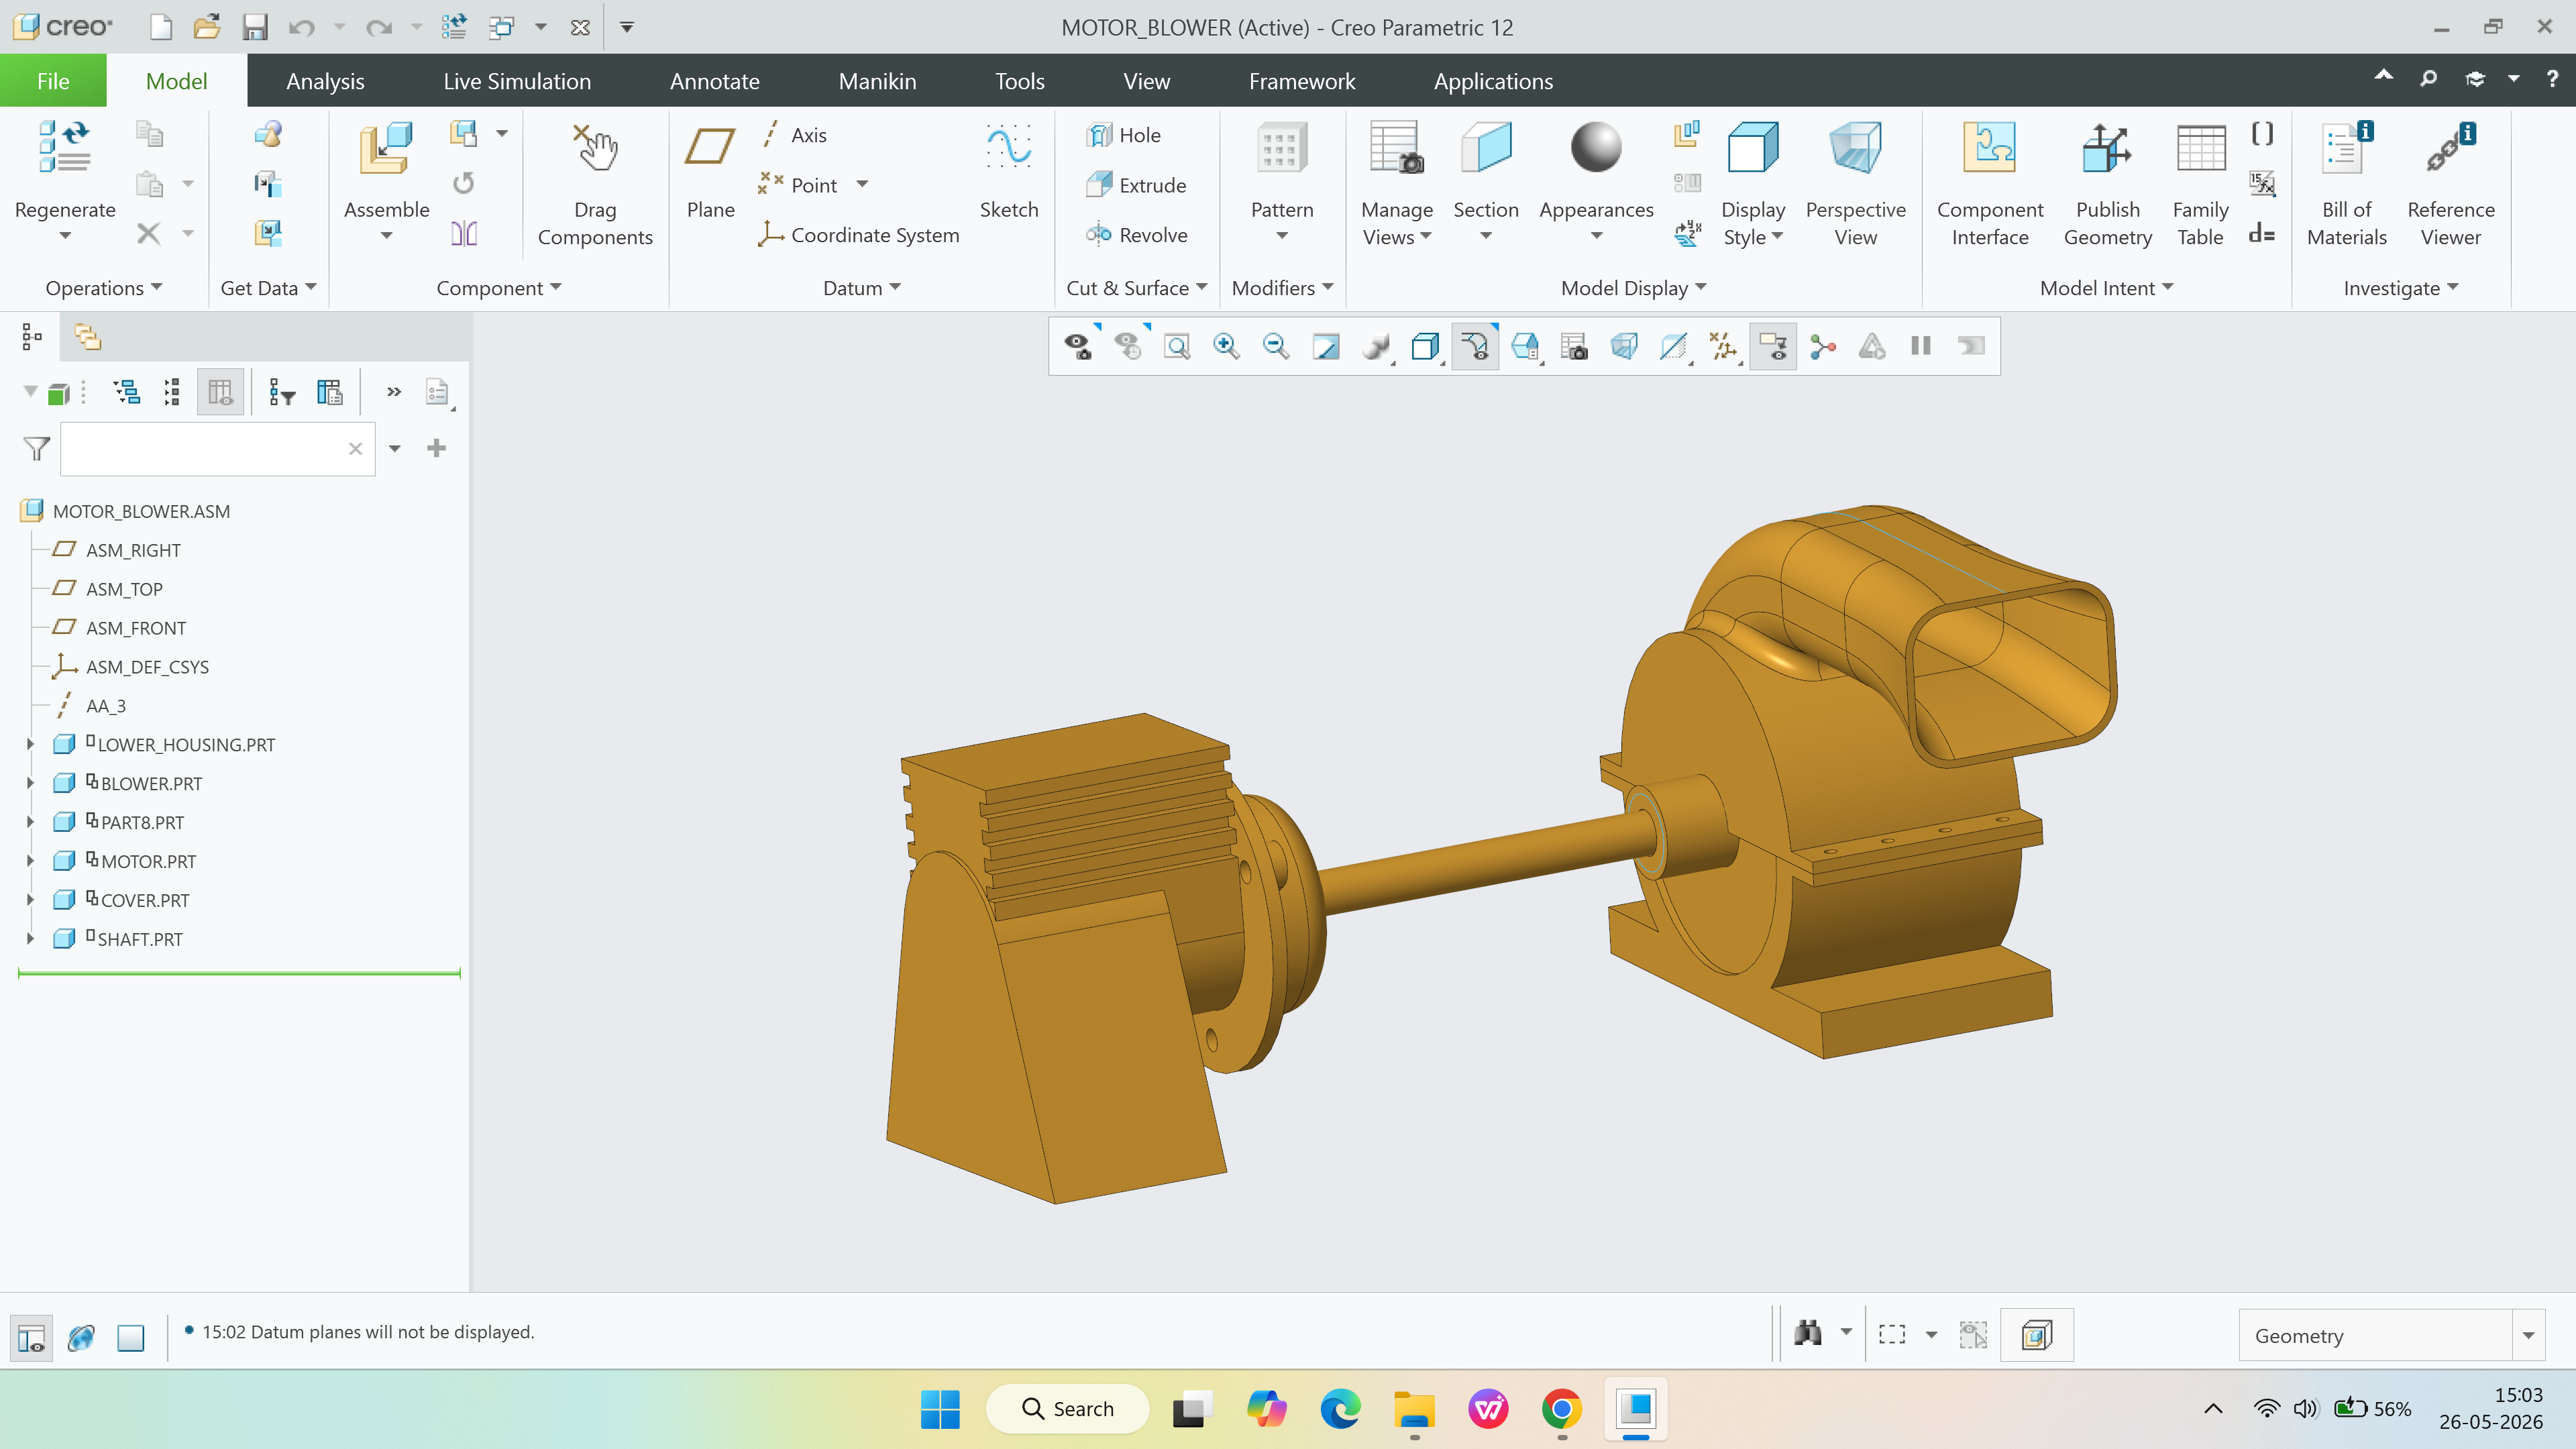
Task: Toggle spin center display in graphics toolbar
Action: (x=1823, y=346)
